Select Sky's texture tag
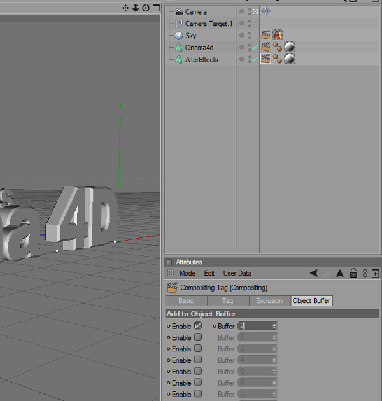This screenshot has width=382, height=401. pyautogui.click(x=278, y=35)
